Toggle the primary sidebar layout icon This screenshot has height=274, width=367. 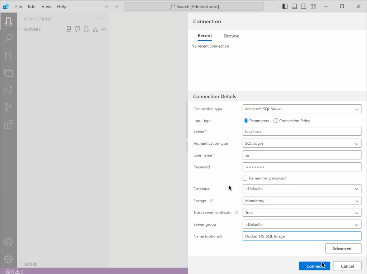pos(285,6)
